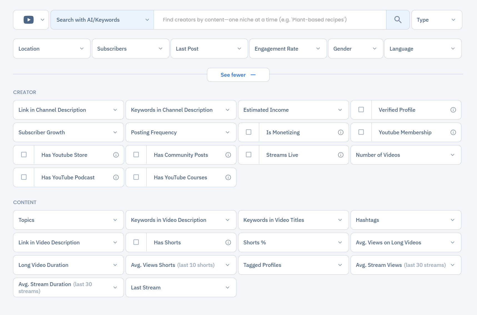Viewport: 477px width, 315px height.
Task: Open the Type selector menu
Action: tap(437, 20)
